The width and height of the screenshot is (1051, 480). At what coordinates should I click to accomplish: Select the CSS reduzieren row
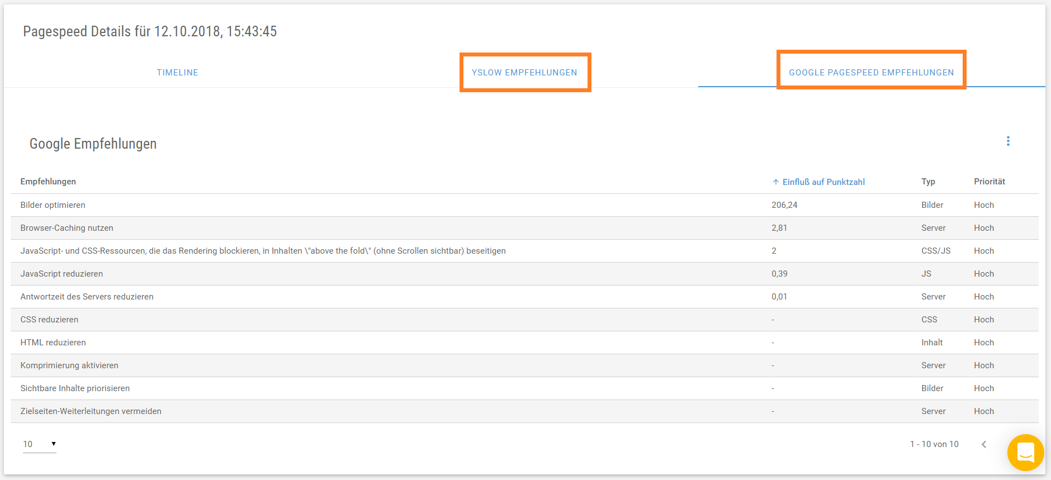pos(524,320)
